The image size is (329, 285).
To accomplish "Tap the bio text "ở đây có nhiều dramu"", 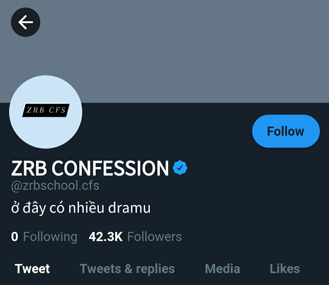I will click(x=81, y=208).
